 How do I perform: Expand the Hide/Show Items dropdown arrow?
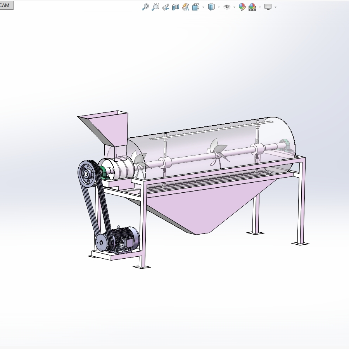tap(234, 7)
